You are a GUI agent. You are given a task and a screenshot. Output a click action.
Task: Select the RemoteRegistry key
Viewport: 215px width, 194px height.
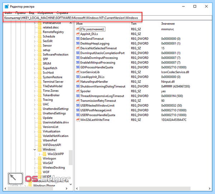(x=53, y=32)
